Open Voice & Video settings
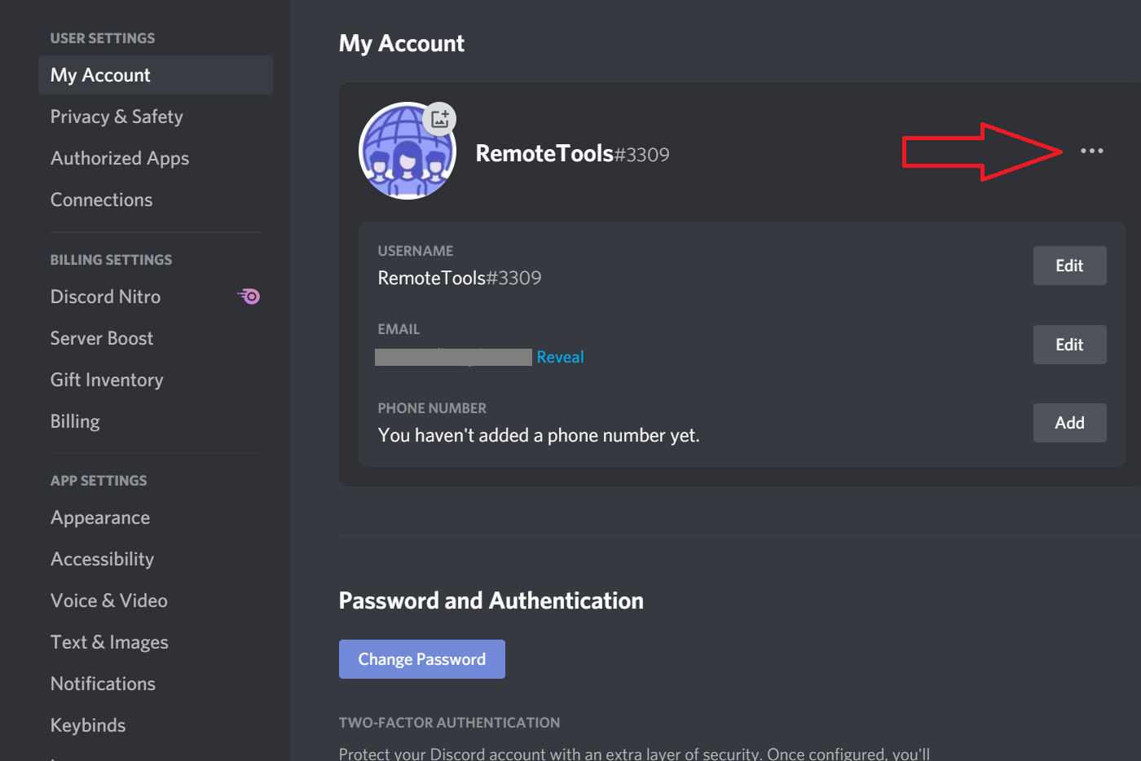 pyautogui.click(x=109, y=600)
